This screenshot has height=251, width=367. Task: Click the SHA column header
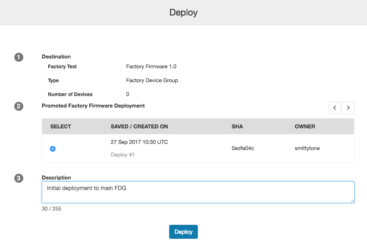237,126
